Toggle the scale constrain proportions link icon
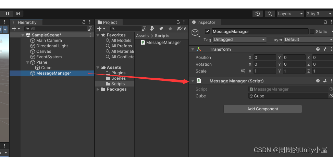 click(x=243, y=71)
